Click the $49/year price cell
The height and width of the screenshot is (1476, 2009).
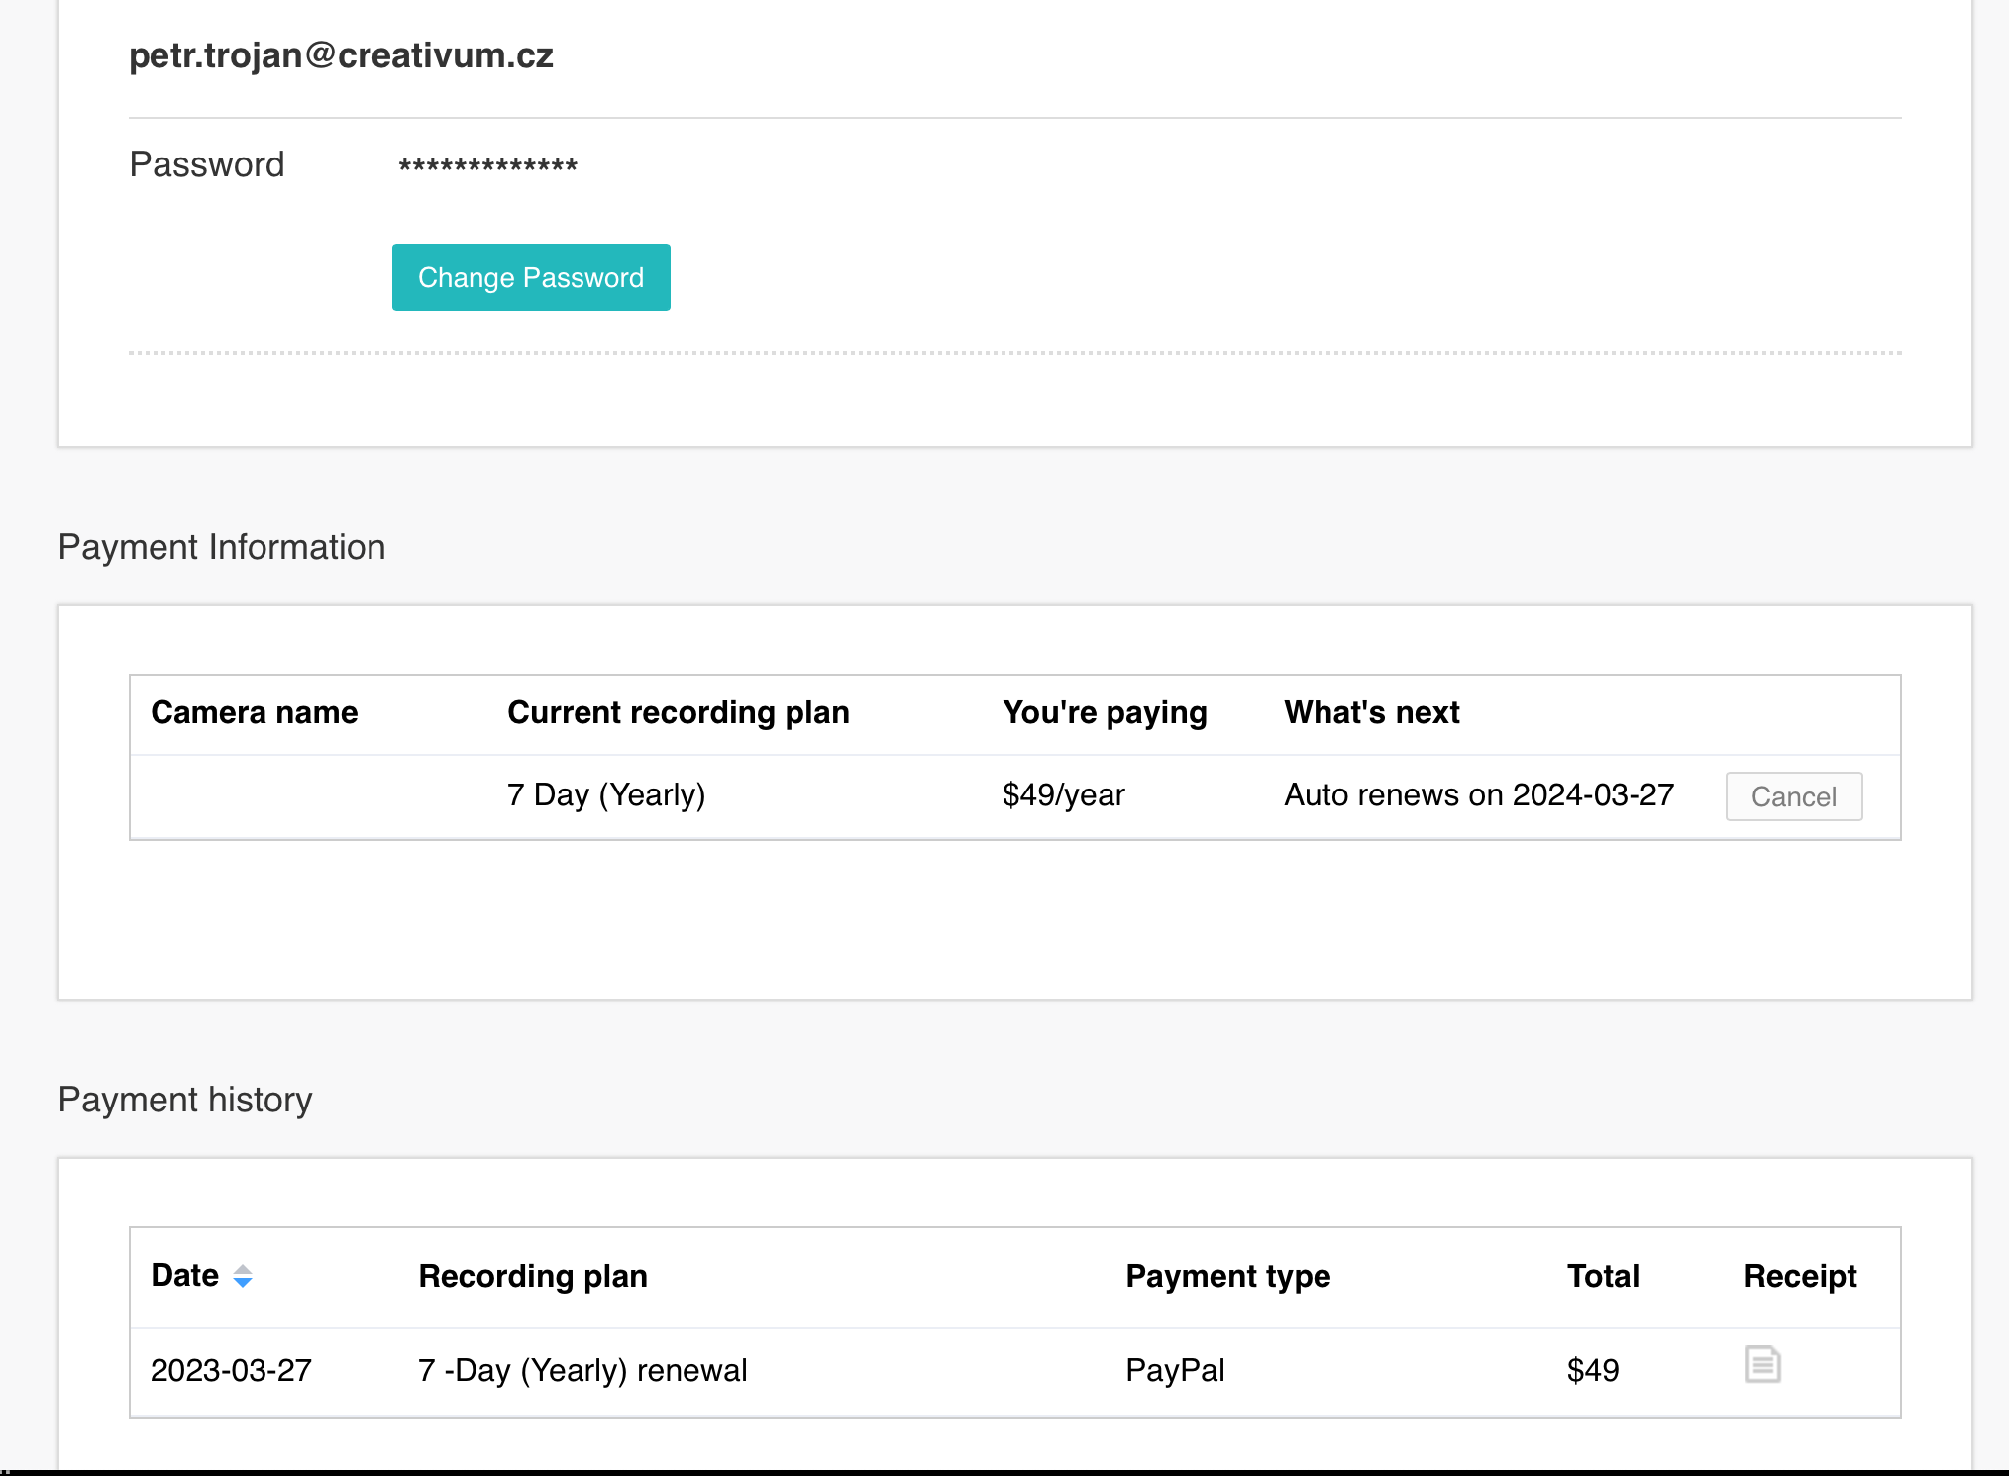pyautogui.click(x=1064, y=795)
